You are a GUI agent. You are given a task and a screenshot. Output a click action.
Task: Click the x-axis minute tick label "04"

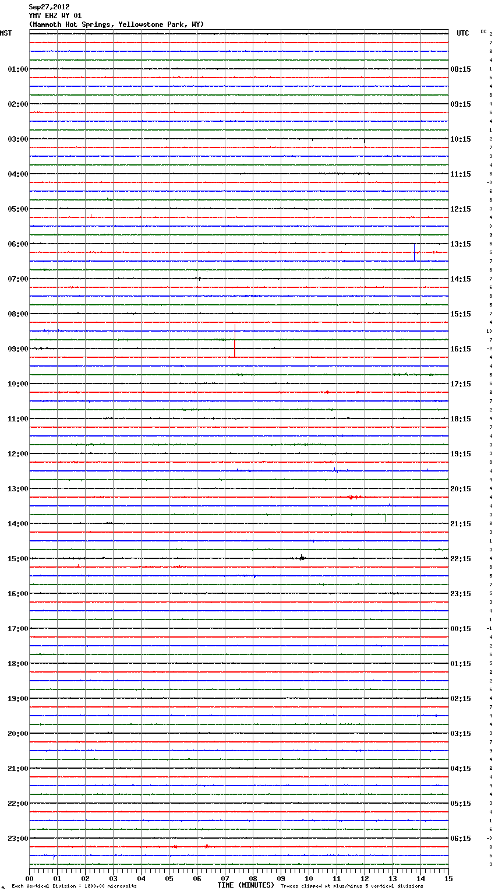141,878
